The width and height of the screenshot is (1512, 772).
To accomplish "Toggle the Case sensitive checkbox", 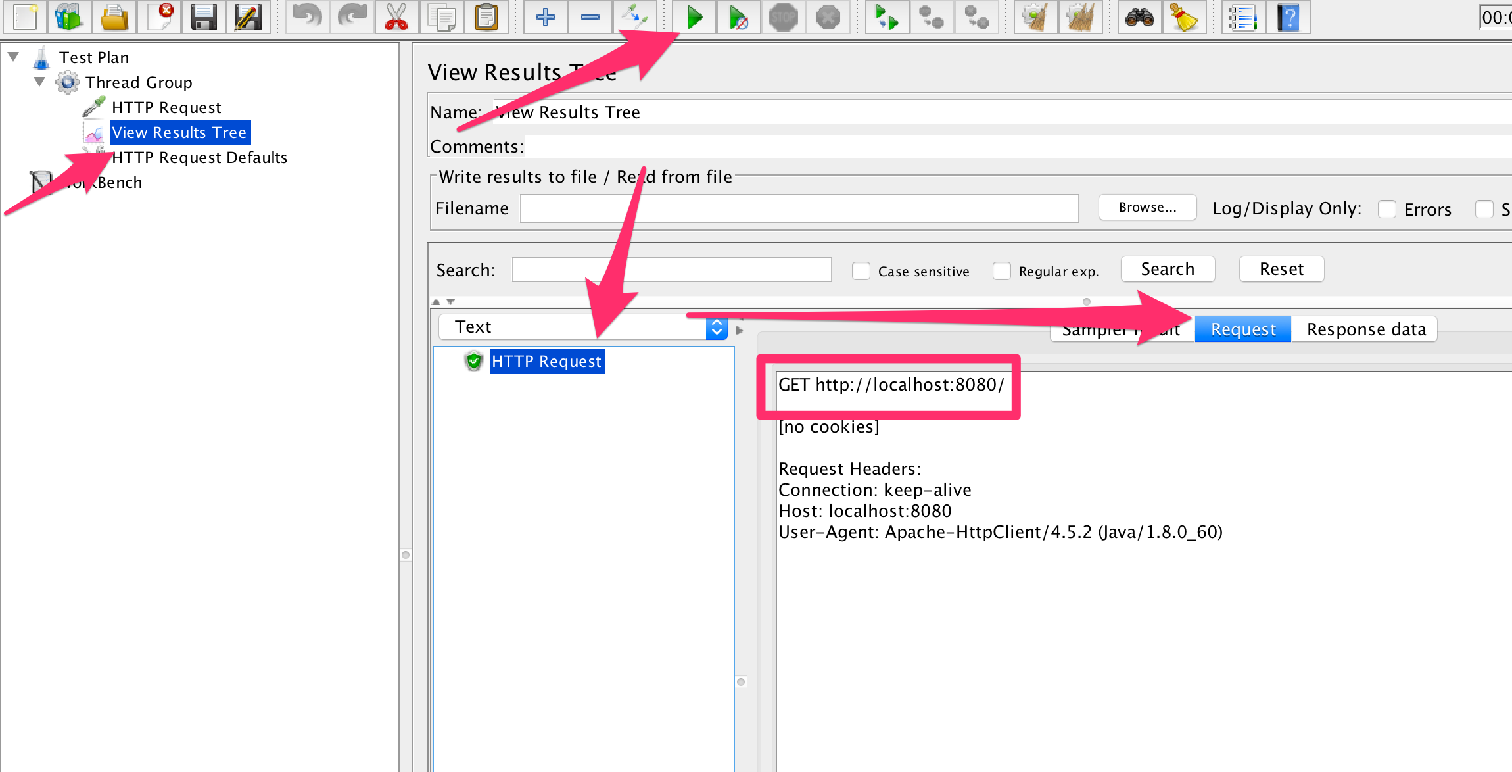I will click(x=861, y=271).
